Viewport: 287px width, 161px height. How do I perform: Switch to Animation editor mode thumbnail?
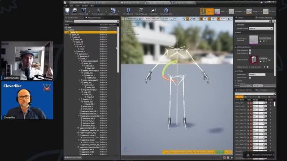[x=231, y=12]
